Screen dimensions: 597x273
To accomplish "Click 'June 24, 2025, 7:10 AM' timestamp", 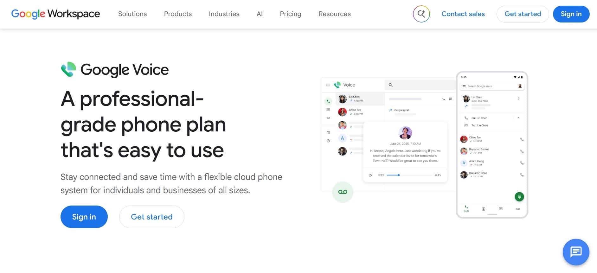I will click(405, 144).
